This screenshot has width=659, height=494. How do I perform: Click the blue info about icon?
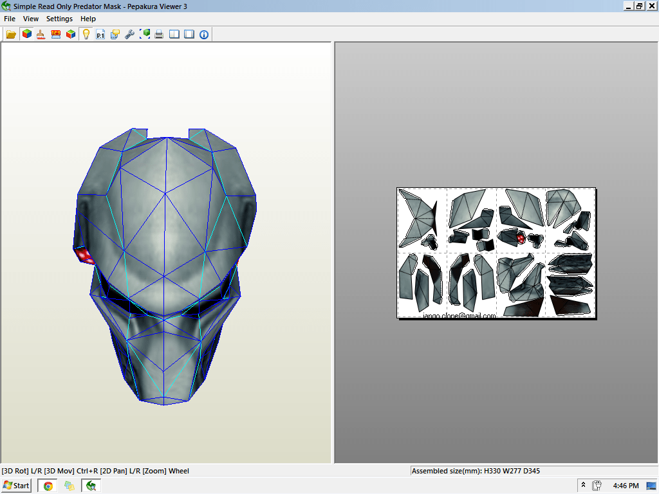tap(204, 34)
